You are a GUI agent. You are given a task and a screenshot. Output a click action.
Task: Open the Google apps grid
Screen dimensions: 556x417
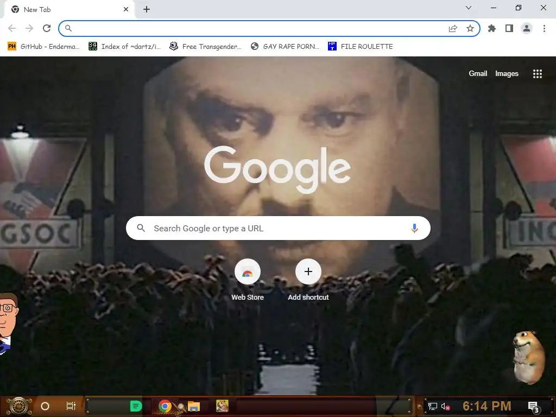point(537,73)
